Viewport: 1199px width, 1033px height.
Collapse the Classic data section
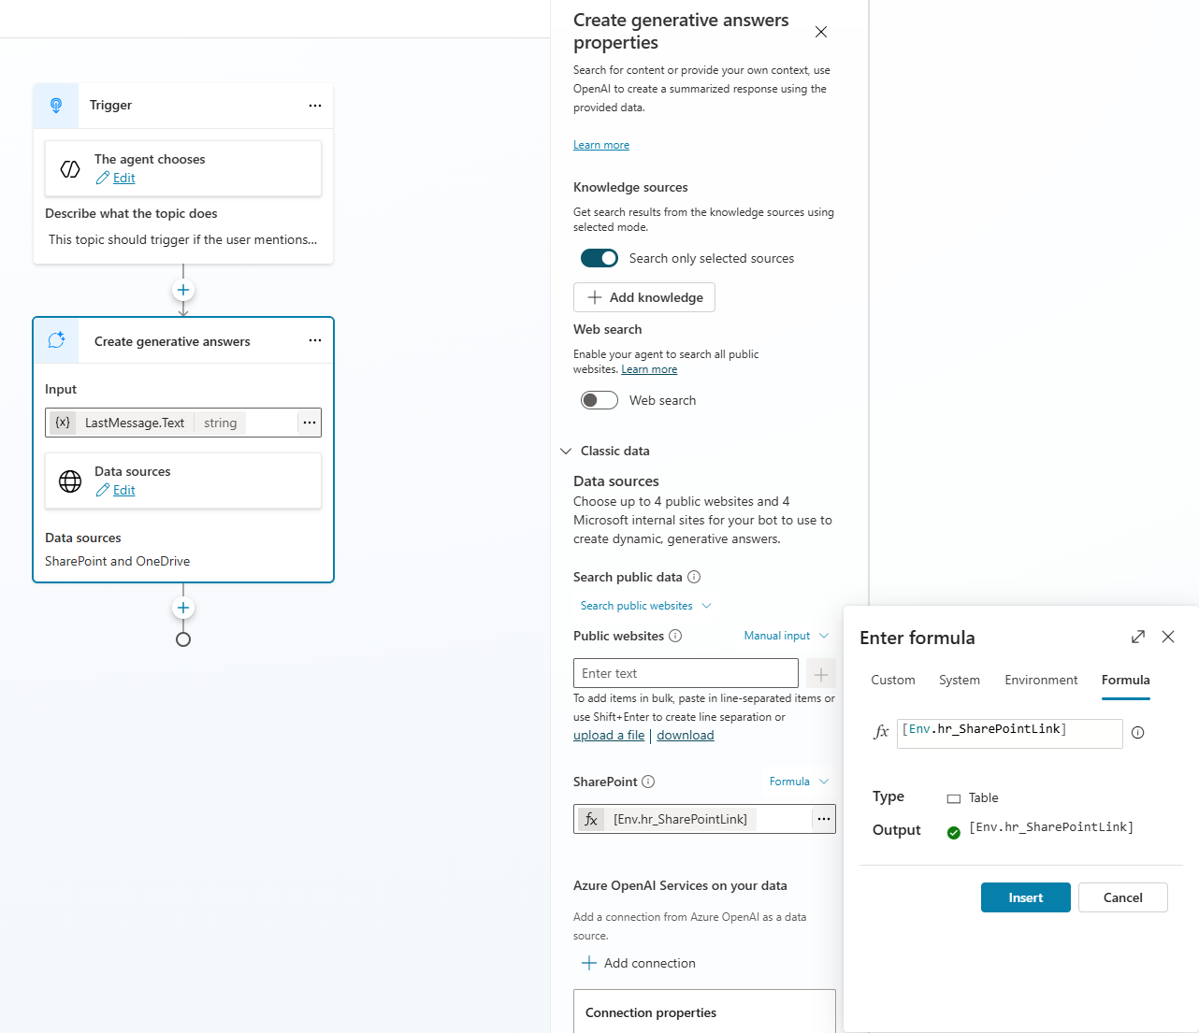566,451
